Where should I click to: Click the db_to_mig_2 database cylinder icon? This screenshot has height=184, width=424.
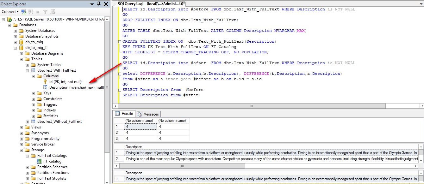pos(21,48)
